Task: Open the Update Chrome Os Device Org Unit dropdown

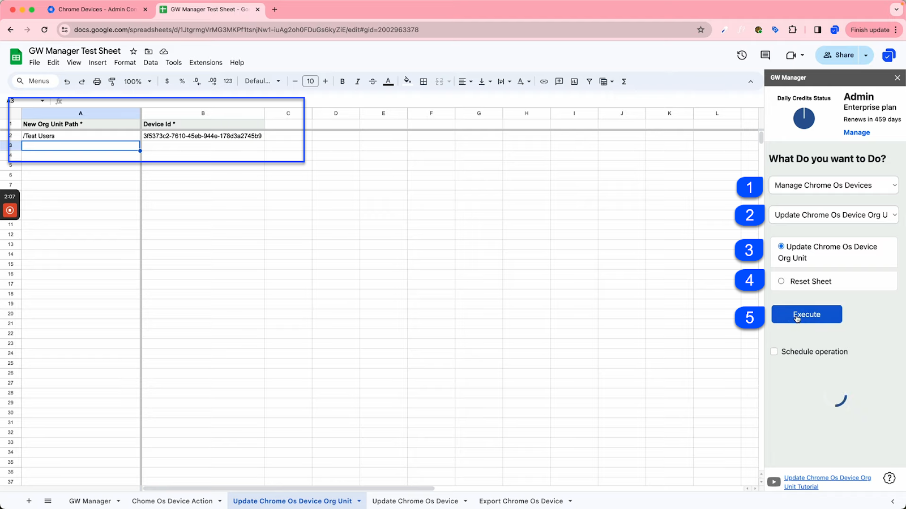Action: pos(834,215)
